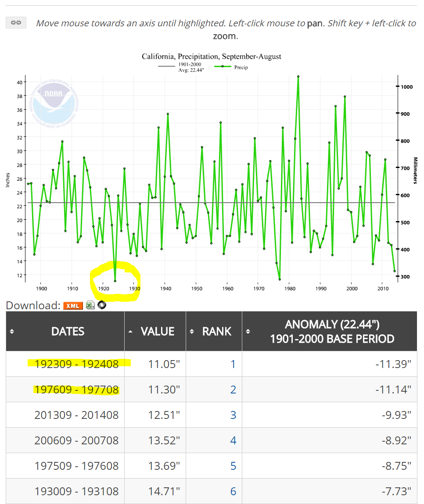Click the permalink chain icon button
The height and width of the screenshot is (504, 424).
click(16, 23)
